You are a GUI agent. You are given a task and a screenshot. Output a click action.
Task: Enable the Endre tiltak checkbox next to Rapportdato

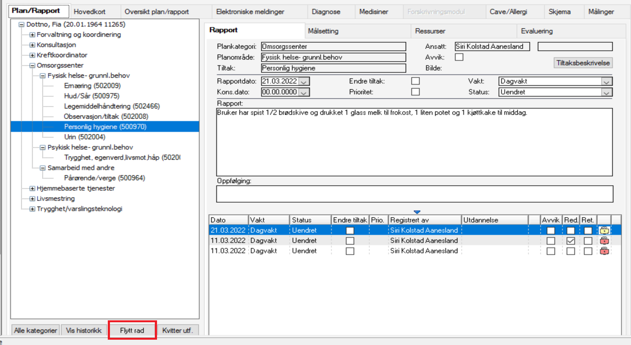(x=416, y=81)
